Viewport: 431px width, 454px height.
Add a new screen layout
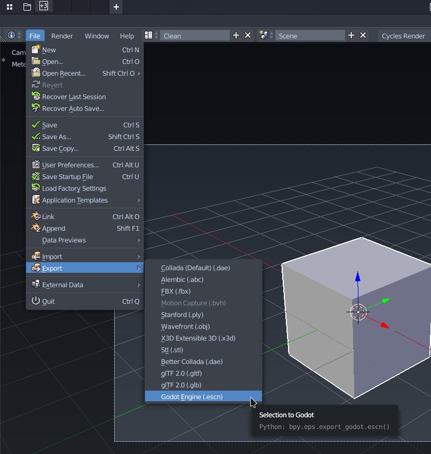[236, 35]
